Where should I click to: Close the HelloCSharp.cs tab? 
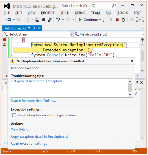tap(39, 28)
